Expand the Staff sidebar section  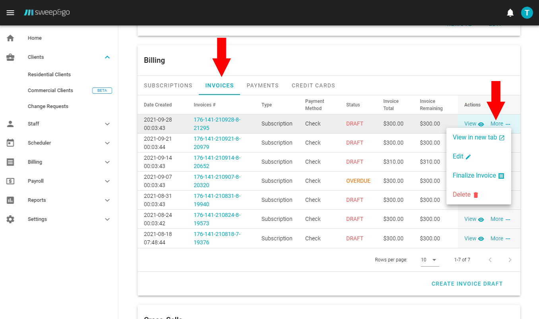pyautogui.click(x=107, y=124)
